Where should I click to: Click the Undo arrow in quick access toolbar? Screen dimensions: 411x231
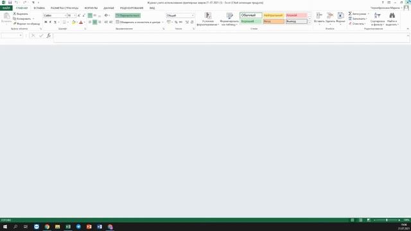point(16,3)
